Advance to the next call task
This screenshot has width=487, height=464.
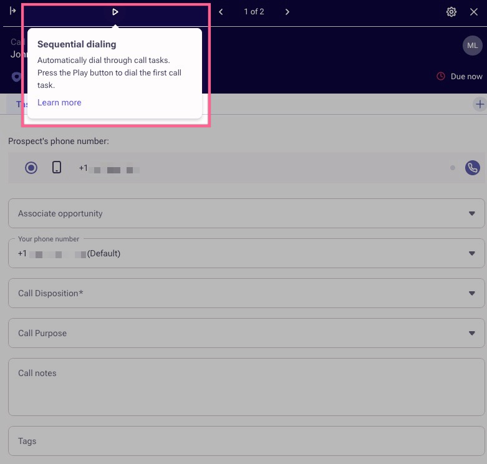[x=287, y=12]
